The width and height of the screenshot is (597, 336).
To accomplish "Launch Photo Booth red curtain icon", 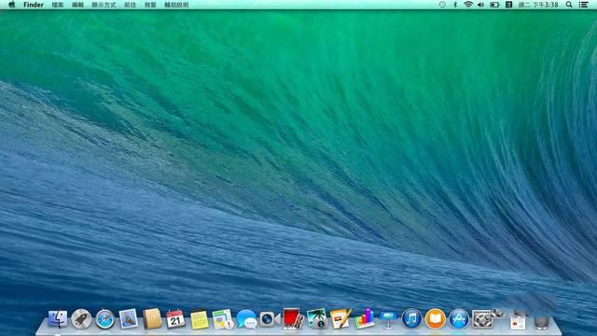I will pos(293,319).
